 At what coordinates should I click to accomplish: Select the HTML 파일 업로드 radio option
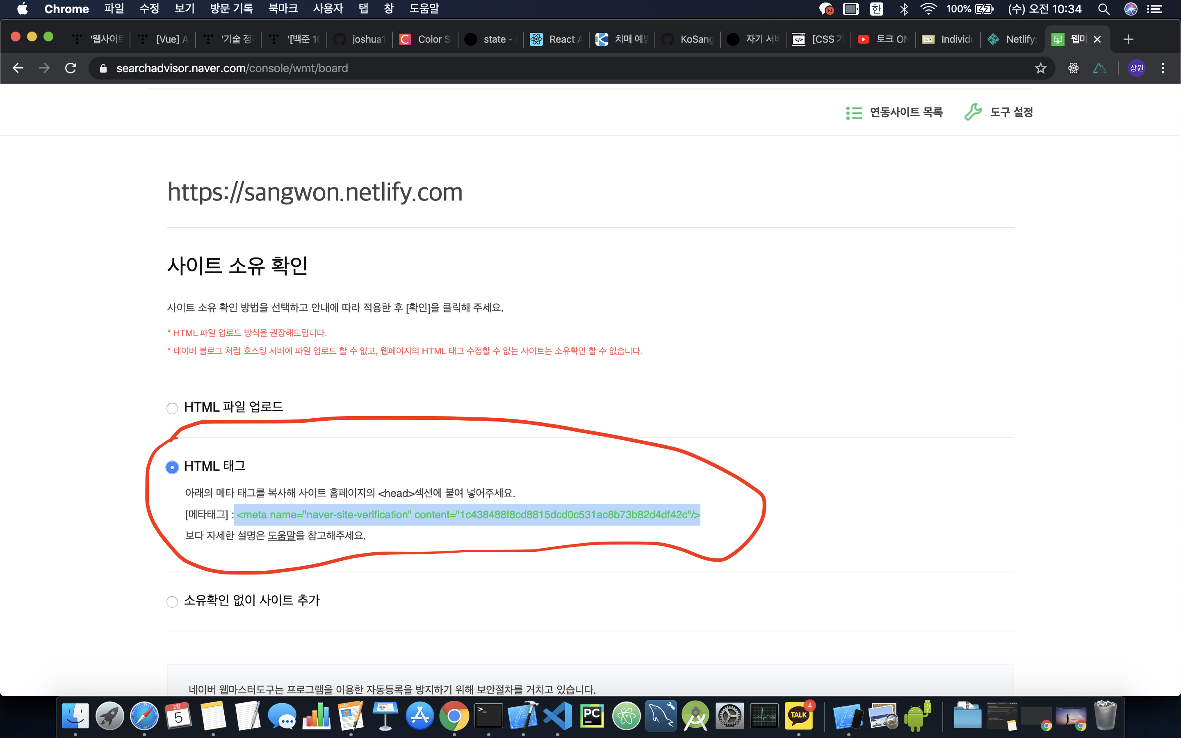[172, 408]
